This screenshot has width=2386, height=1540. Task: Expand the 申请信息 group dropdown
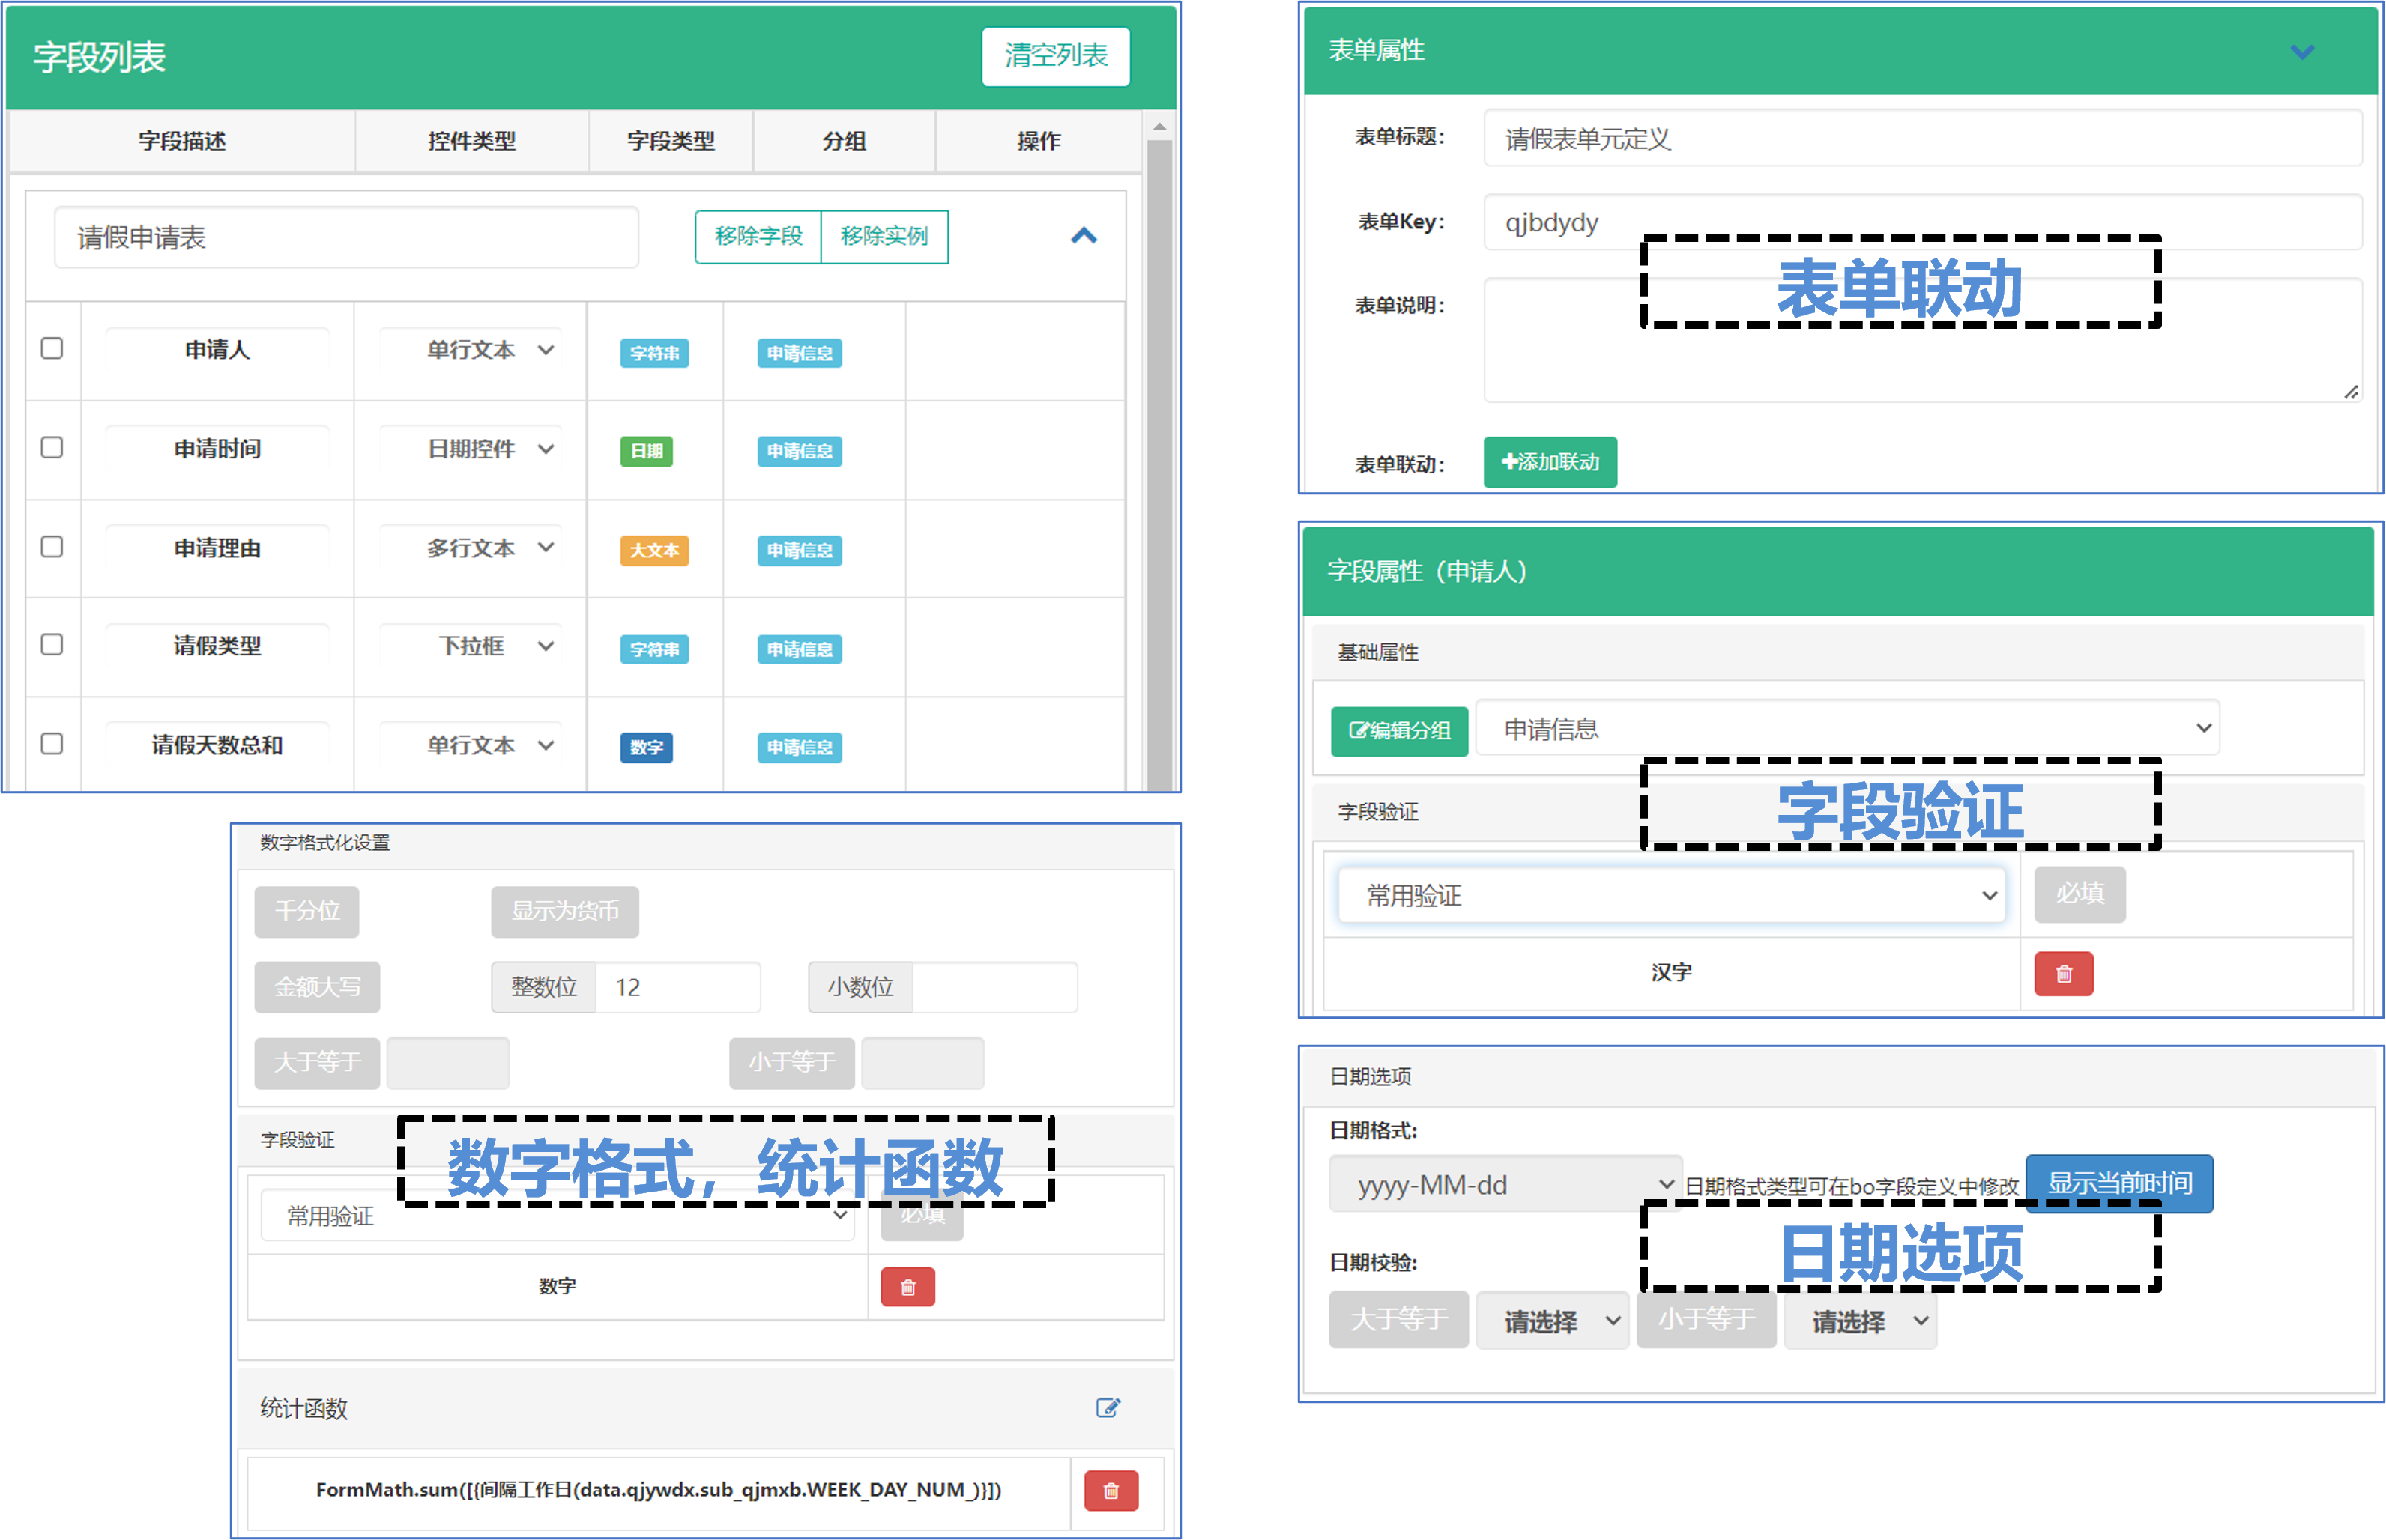1846,728
